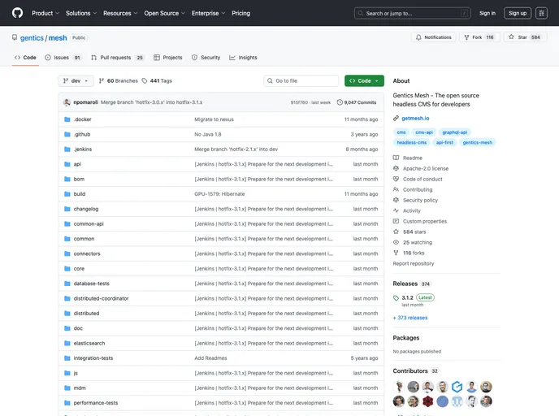Open the bom folder icon
The width and height of the screenshot is (559, 416).
pyautogui.click(x=67, y=180)
